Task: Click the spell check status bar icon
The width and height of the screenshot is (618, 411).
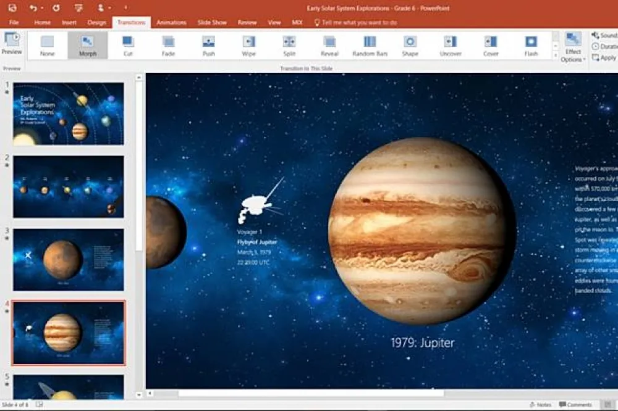Action: point(40,404)
